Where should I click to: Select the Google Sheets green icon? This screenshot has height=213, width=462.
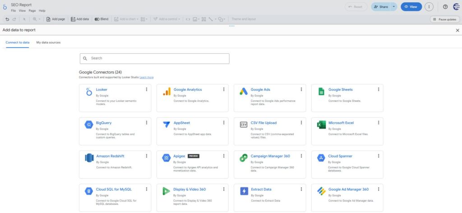[x=321, y=92]
